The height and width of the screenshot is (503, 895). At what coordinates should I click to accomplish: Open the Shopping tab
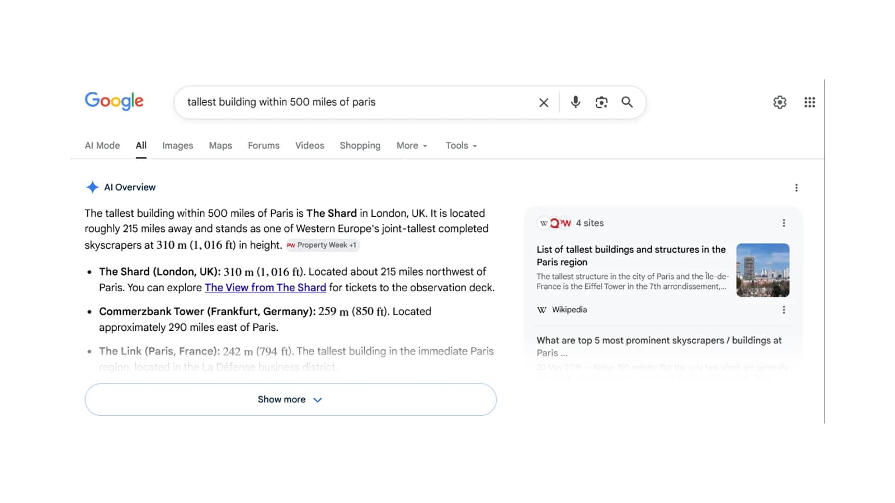(x=360, y=145)
